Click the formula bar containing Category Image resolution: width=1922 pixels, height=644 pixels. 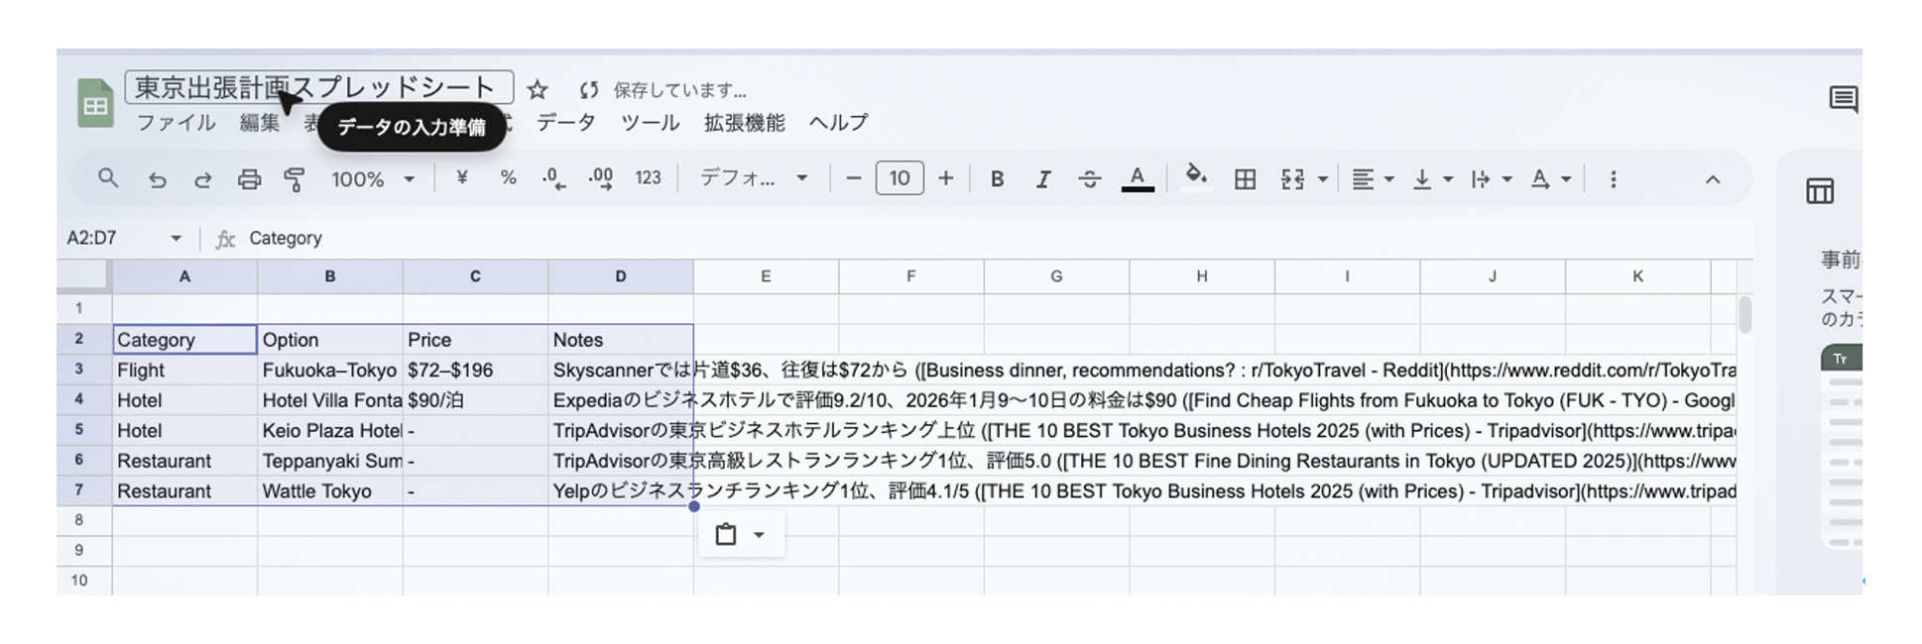[x=992, y=238]
